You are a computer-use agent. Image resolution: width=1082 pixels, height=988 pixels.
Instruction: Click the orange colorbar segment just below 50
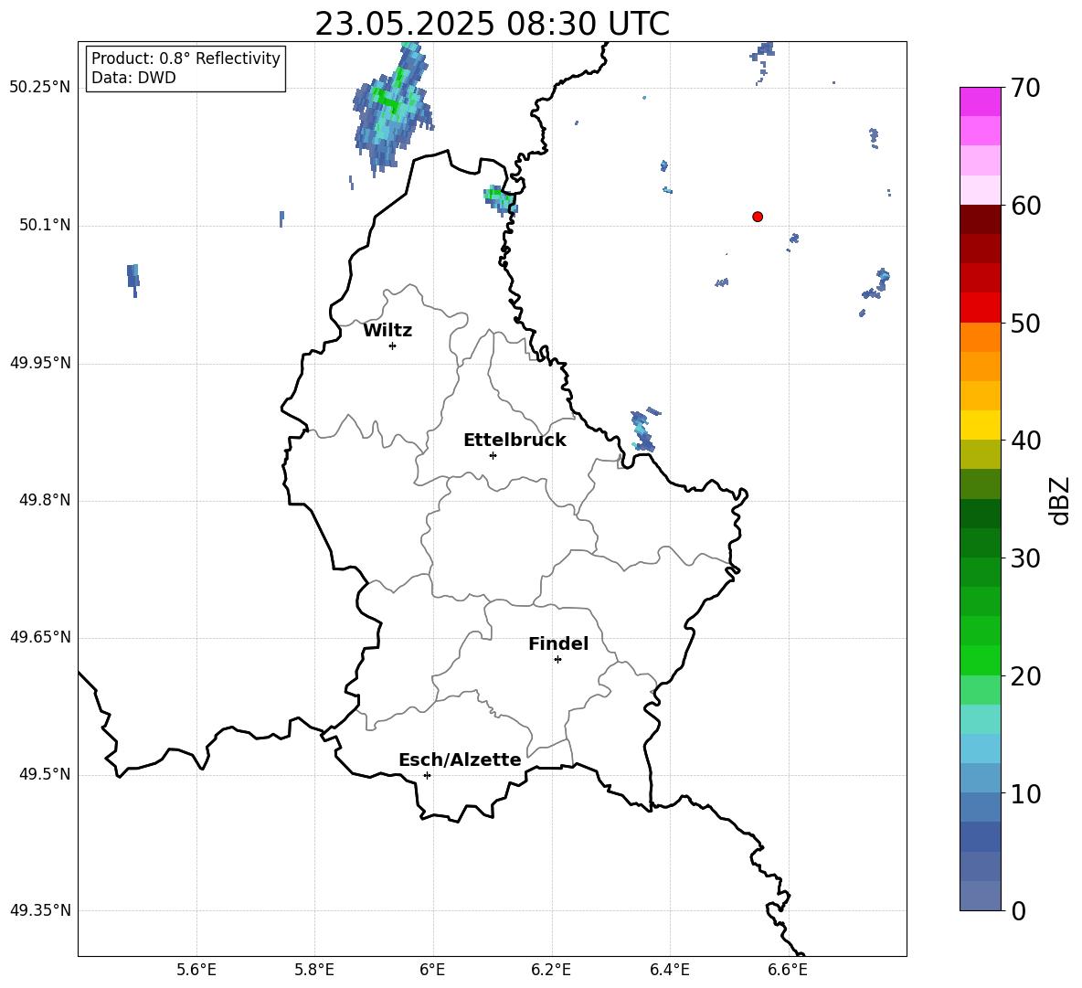[980, 336]
